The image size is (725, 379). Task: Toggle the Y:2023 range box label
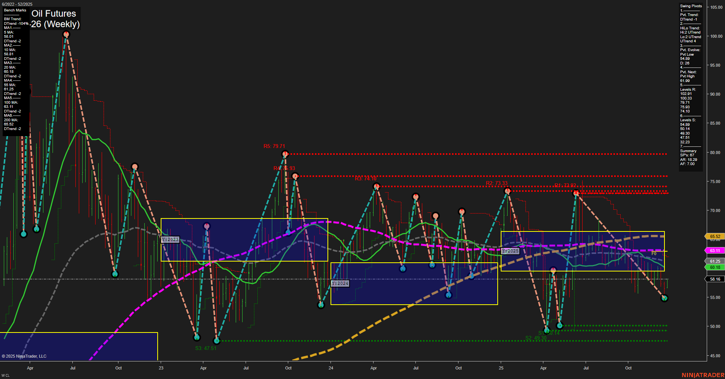point(169,239)
